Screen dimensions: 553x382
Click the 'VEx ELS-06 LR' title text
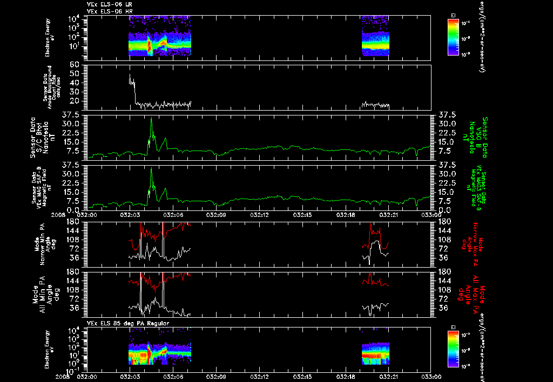coord(109,4)
